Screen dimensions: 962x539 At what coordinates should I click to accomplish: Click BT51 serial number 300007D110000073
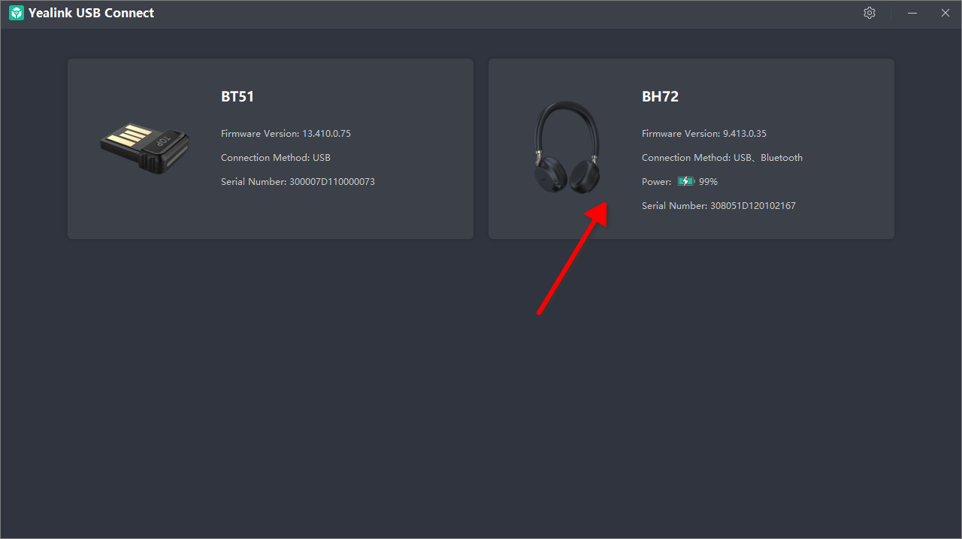coord(298,182)
